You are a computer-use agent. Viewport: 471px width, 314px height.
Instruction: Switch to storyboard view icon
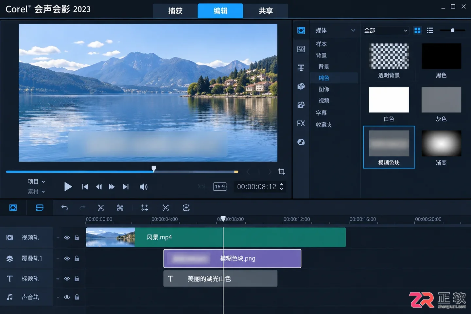(x=13, y=208)
